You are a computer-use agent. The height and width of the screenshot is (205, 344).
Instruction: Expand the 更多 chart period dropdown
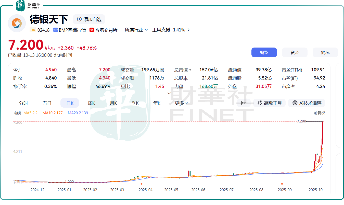click(x=181, y=103)
